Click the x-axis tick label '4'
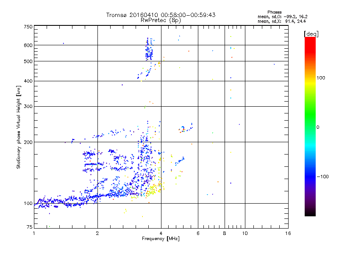339x254 pixels. point(161,233)
